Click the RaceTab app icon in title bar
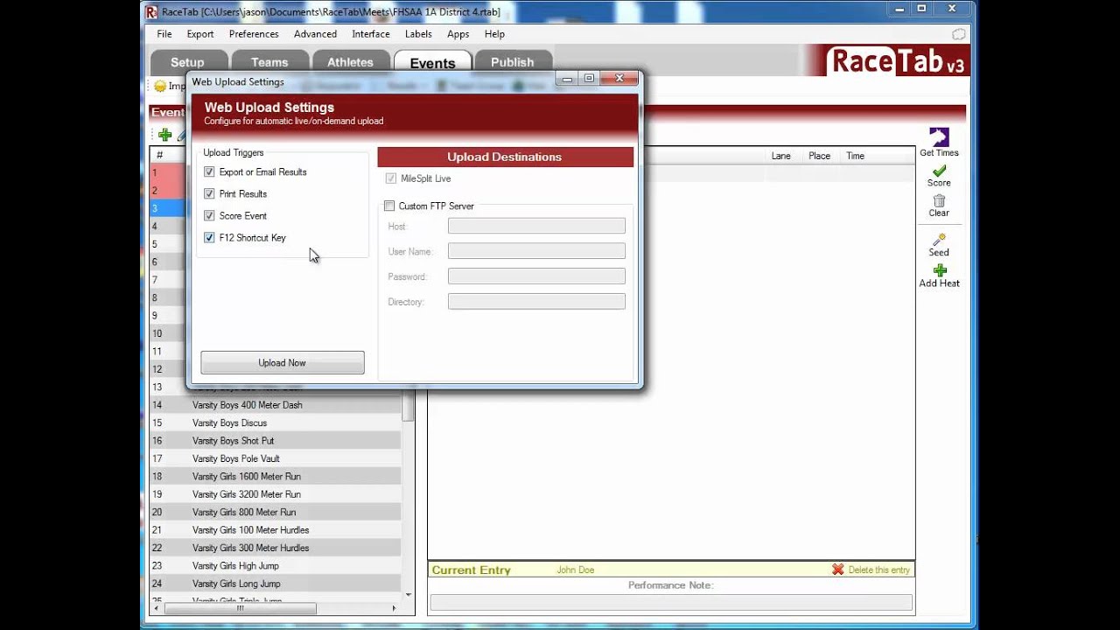This screenshot has width=1120, height=630. pyautogui.click(x=151, y=11)
